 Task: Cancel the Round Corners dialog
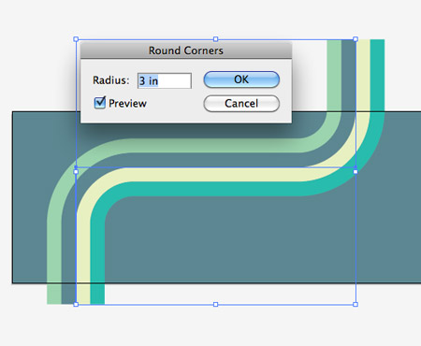241,104
